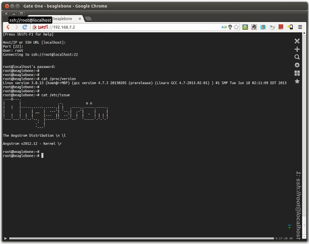Close the beaglebone browser tab

(x=80, y=19)
